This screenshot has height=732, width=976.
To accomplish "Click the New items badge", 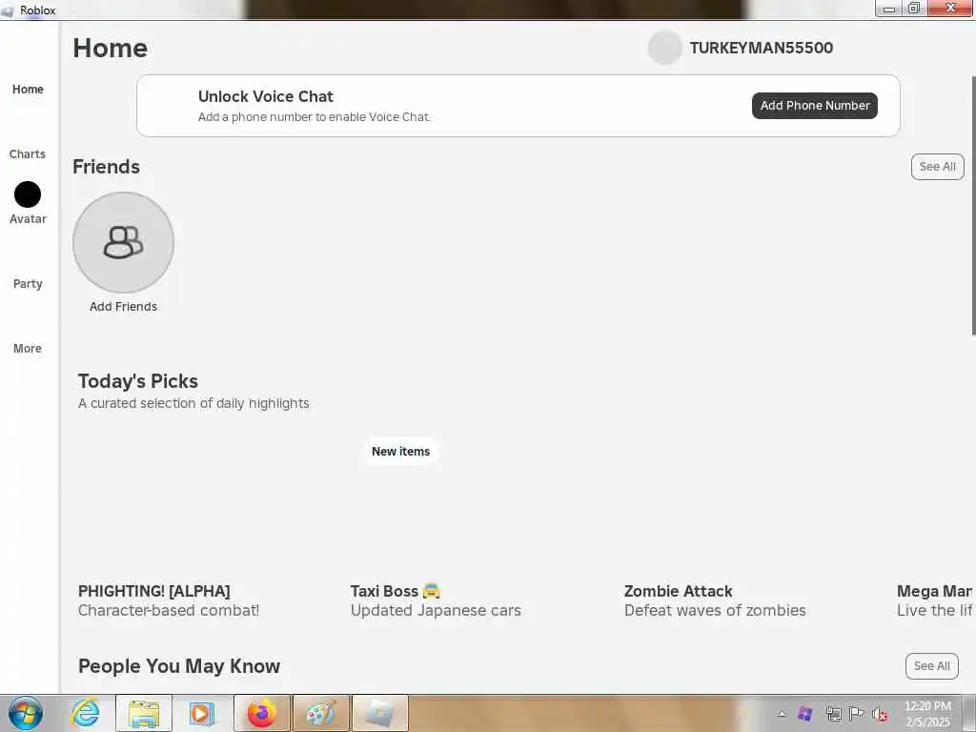I will [x=401, y=451].
